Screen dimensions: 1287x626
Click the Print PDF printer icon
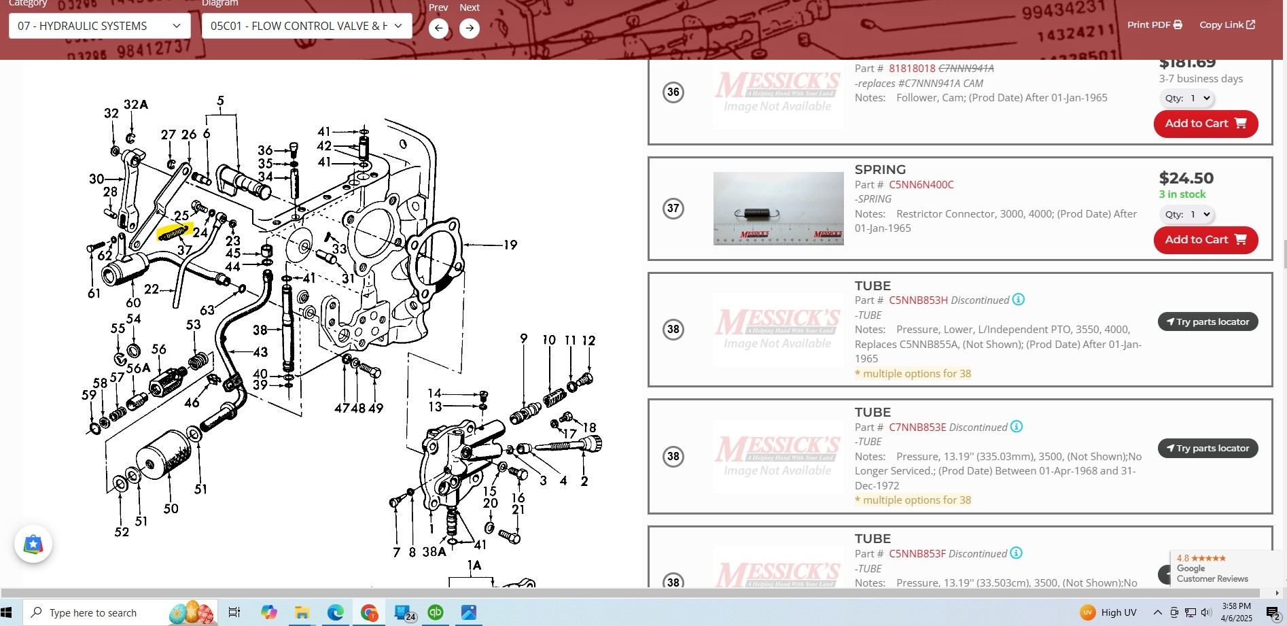coord(1178,25)
